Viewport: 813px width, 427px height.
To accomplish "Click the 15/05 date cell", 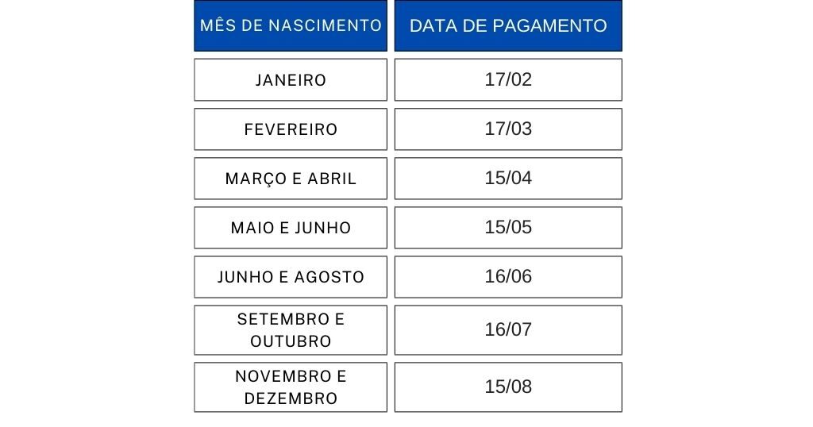I will click(x=508, y=228).
